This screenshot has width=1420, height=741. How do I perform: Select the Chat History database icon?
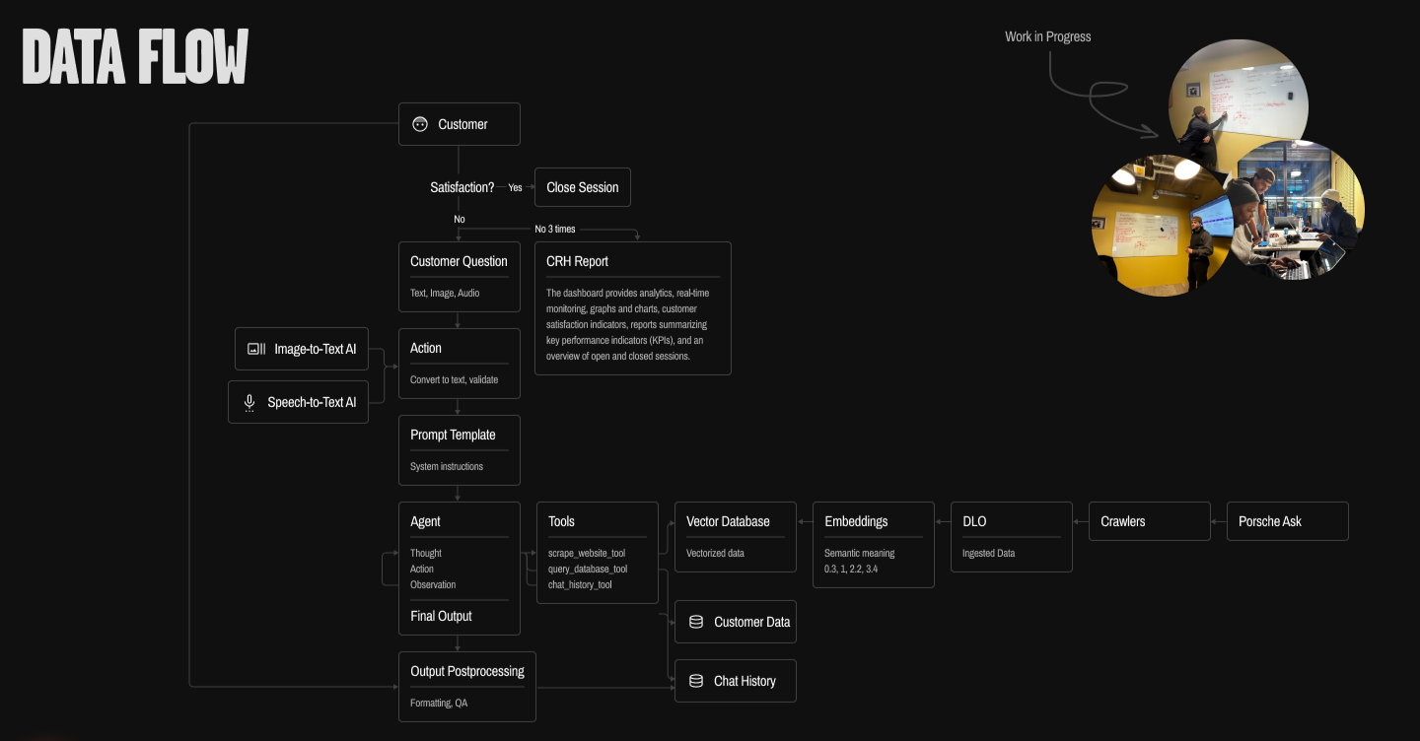(697, 680)
